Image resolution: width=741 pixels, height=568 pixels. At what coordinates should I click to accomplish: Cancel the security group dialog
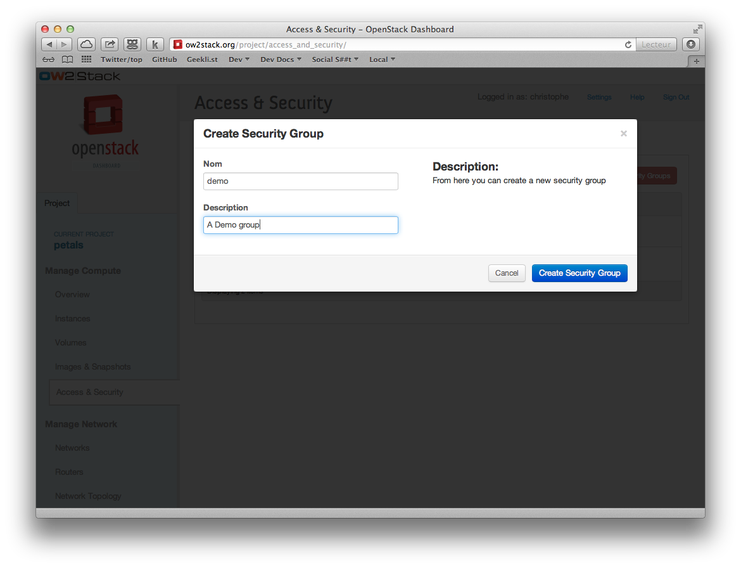tap(507, 273)
